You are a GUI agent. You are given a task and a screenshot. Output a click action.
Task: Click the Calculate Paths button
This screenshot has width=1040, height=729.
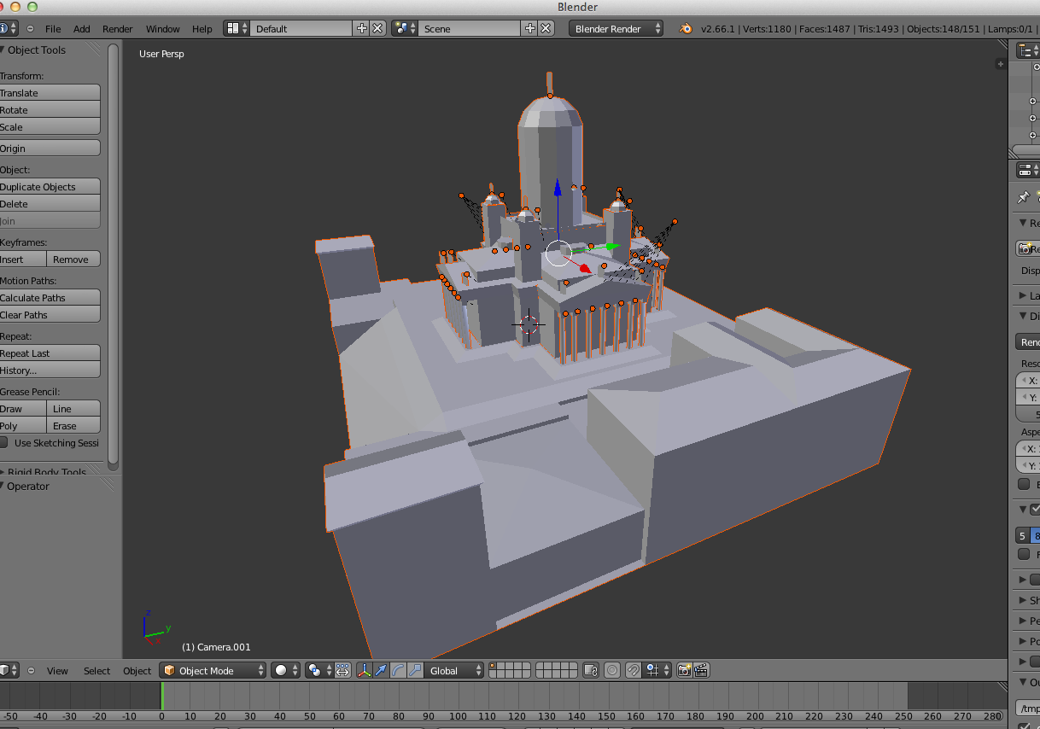(x=50, y=298)
